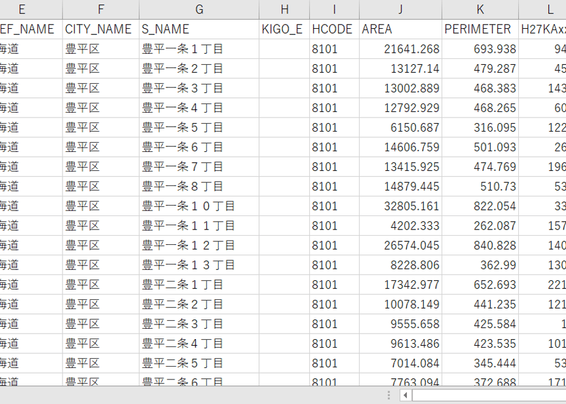Select cell containing 豊平二条３丁目
The width and height of the screenshot is (566, 404).
(199, 324)
